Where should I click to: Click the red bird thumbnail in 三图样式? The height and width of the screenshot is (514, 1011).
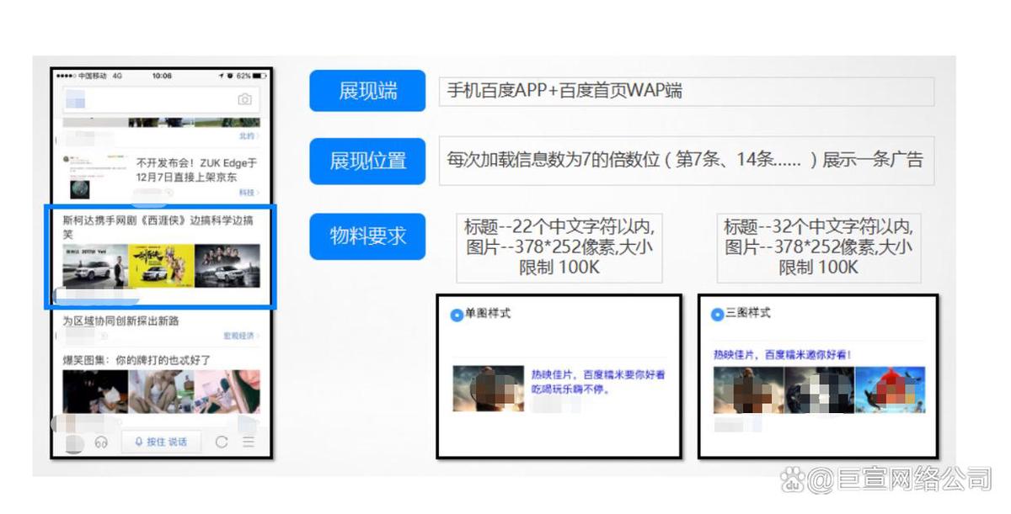(x=890, y=389)
